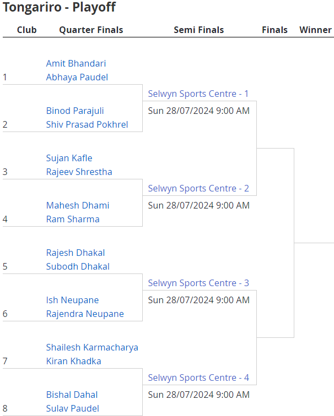Click Binod Parajuli name link
The image size is (334, 416).
75,111
